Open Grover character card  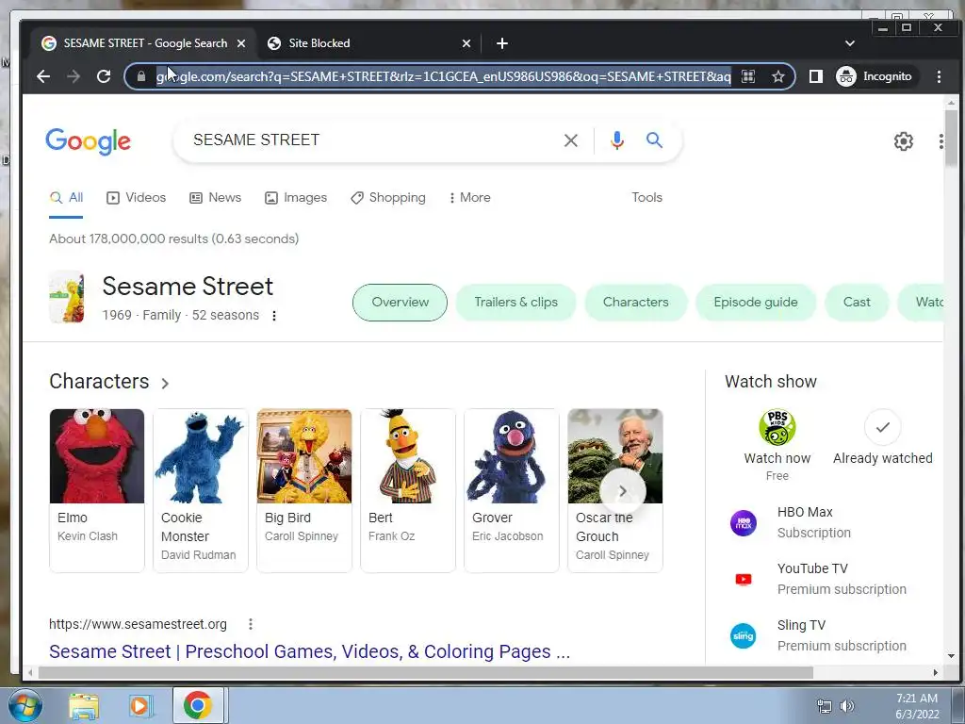[512, 490]
